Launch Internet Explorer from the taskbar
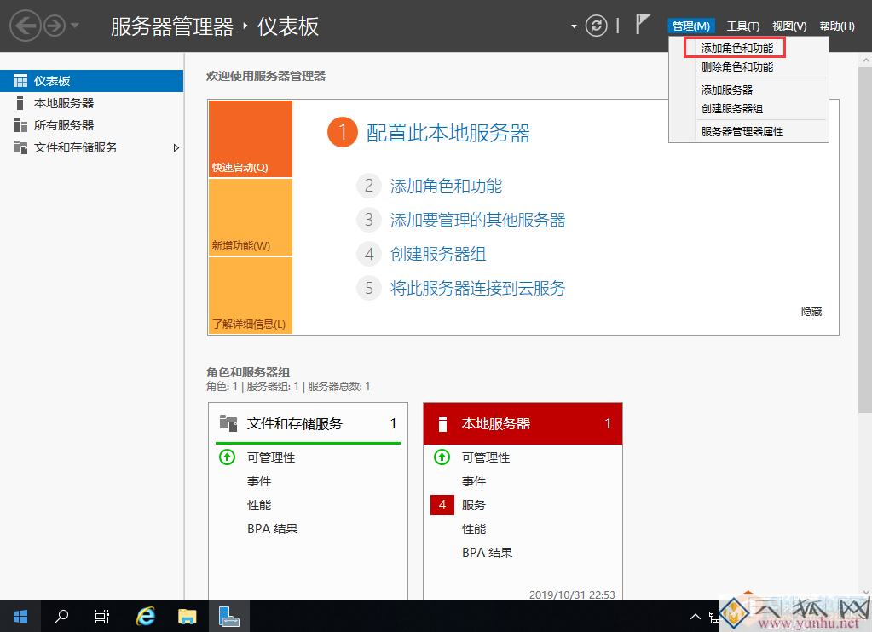The width and height of the screenshot is (872, 632). tap(144, 615)
